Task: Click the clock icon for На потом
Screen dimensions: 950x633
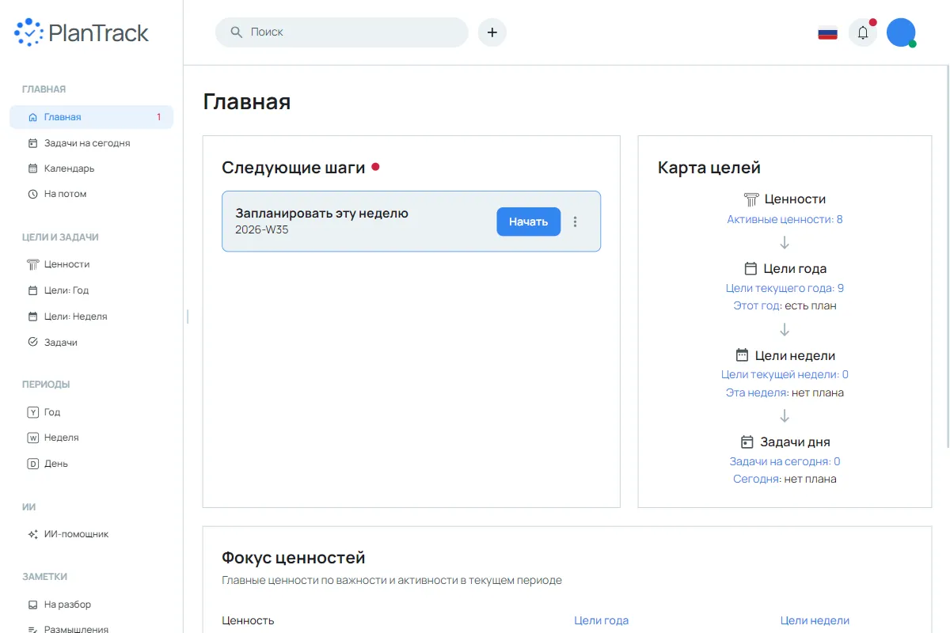Action: tap(32, 194)
